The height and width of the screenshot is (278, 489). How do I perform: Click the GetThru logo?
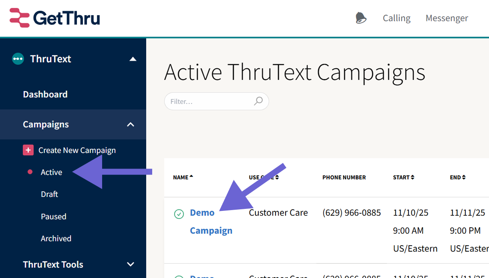coord(55,18)
